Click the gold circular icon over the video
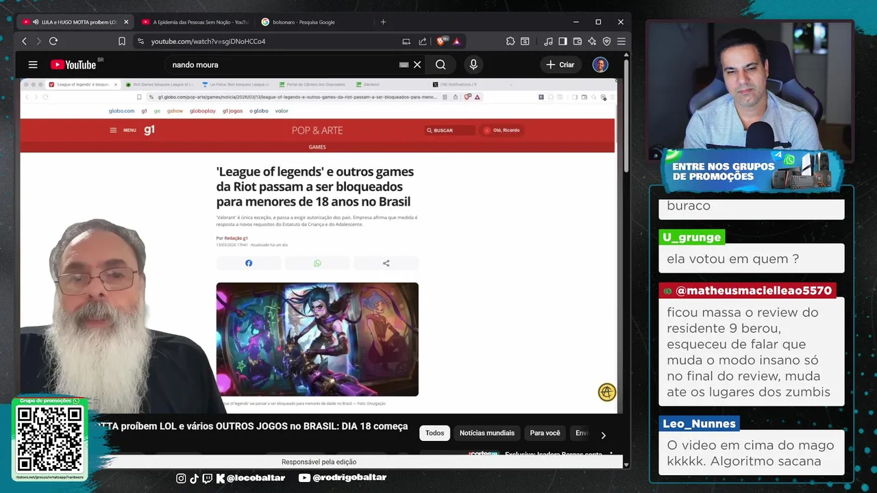877x493 pixels. tap(607, 392)
